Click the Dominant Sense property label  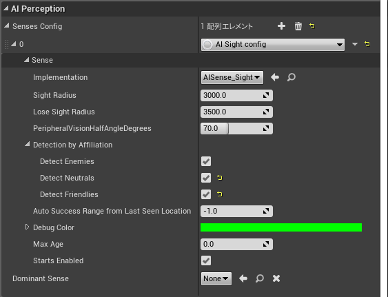click(x=41, y=278)
